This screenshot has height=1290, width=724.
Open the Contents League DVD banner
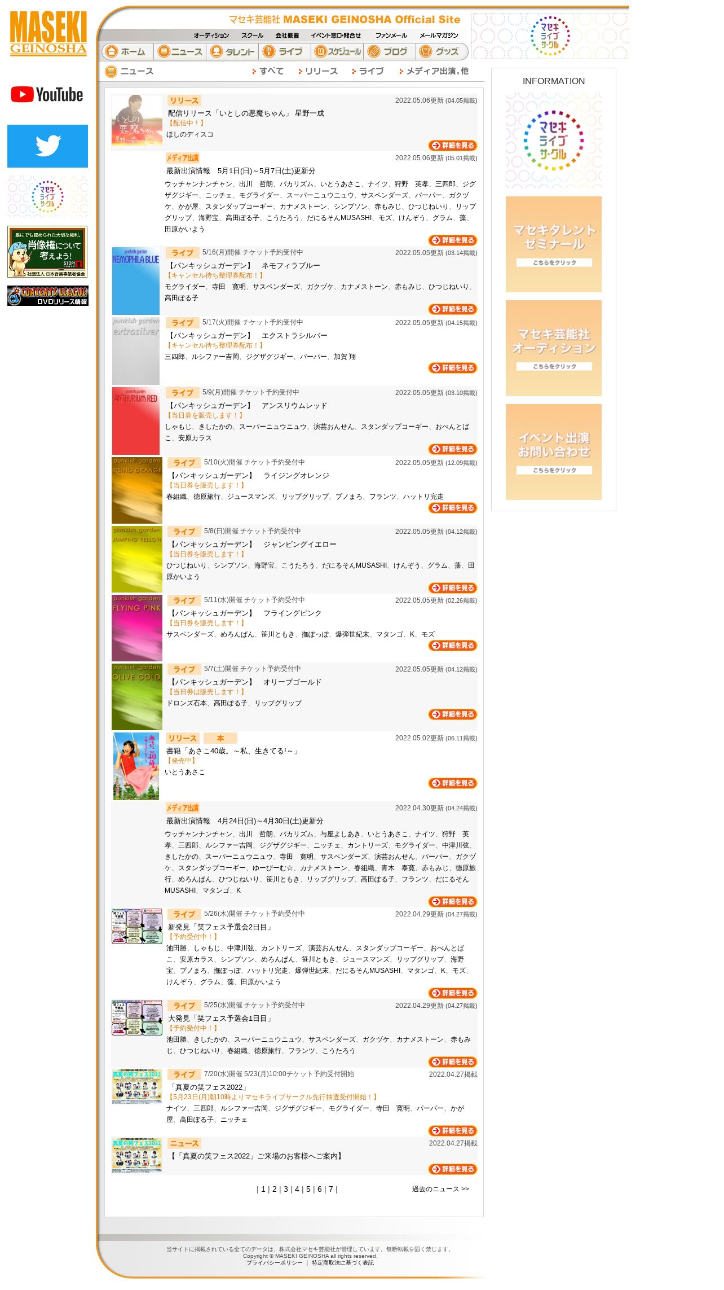(47, 296)
